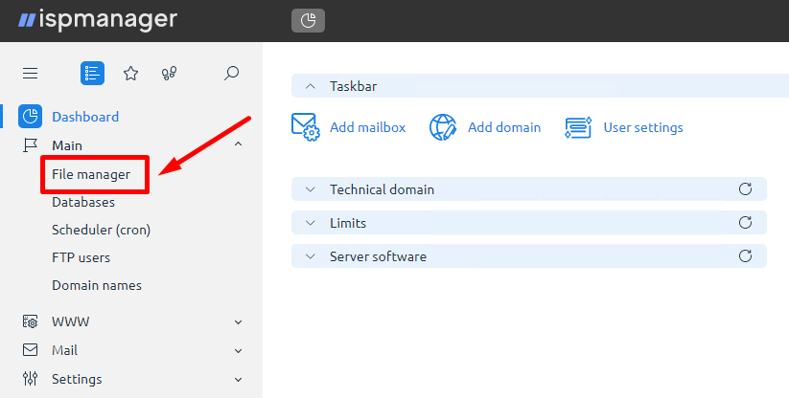Expand the Technical domain panel chevron
The width and height of the screenshot is (789, 398).
tap(311, 189)
